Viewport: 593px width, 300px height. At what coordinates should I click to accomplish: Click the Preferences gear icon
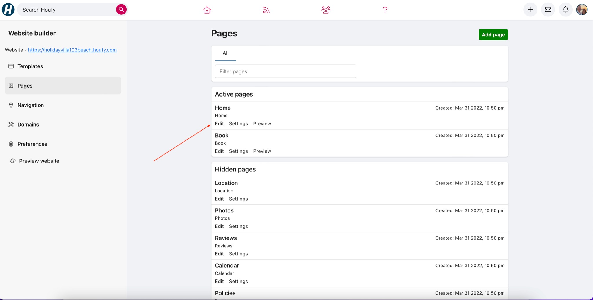coord(11,144)
